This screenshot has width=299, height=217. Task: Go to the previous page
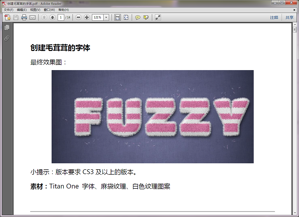click(44, 17)
